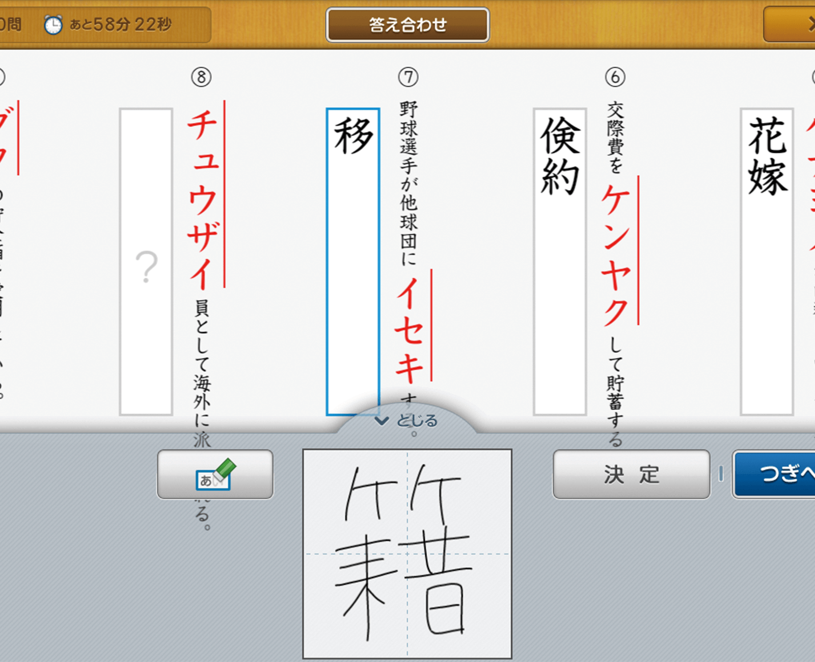Click the circled number ⑥ marker
The height and width of the screenshot is (662, 815).
(615, 77)
